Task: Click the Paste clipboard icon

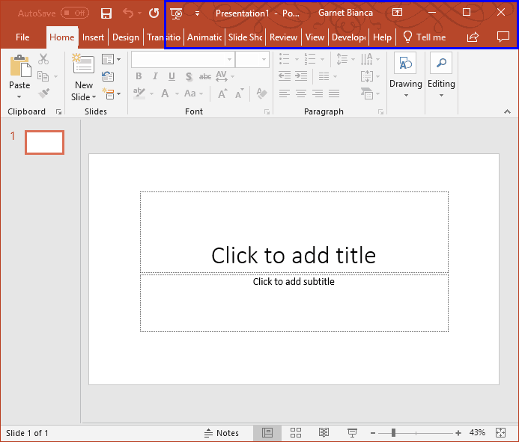Action: click(x=20, y=66)
